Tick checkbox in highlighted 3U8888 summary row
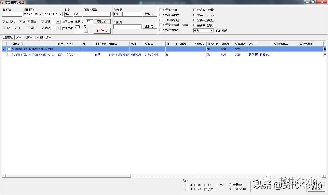 click(x=9, y=49)
